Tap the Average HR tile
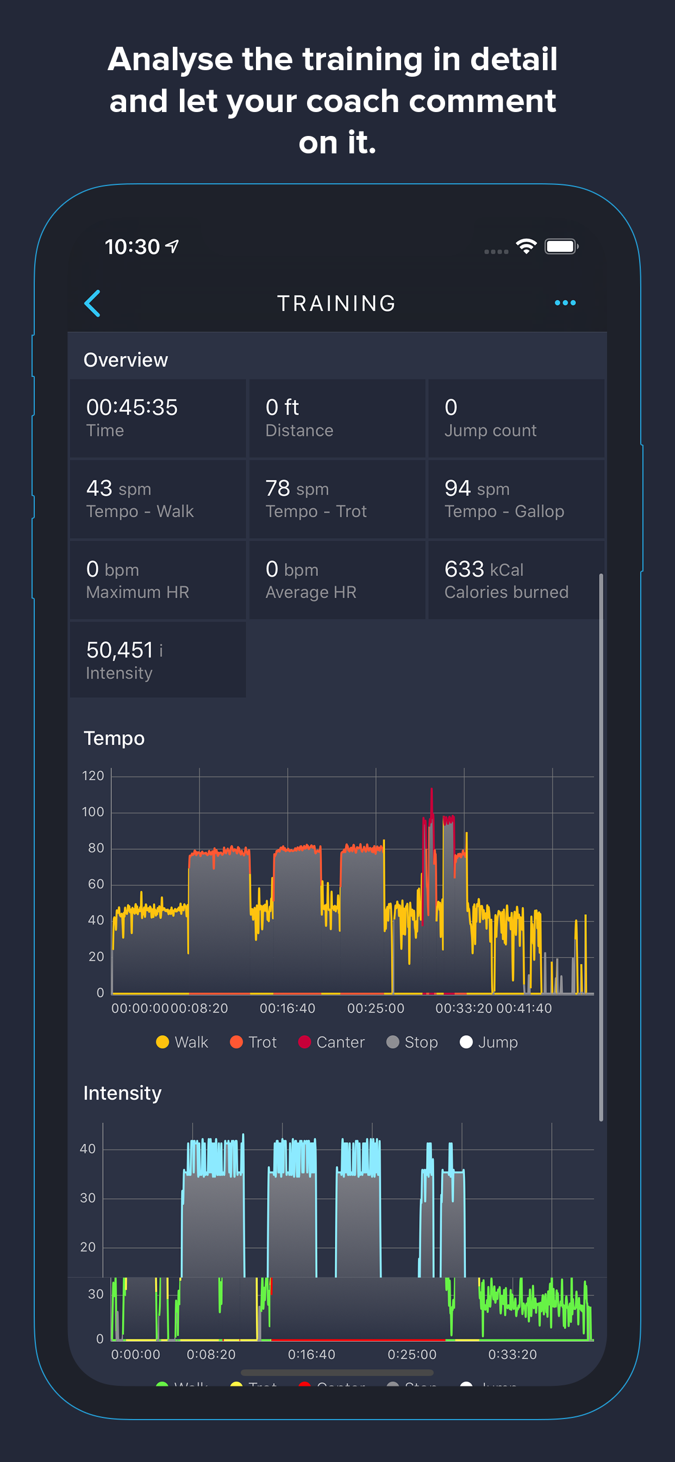 click(x=337, y=580)
